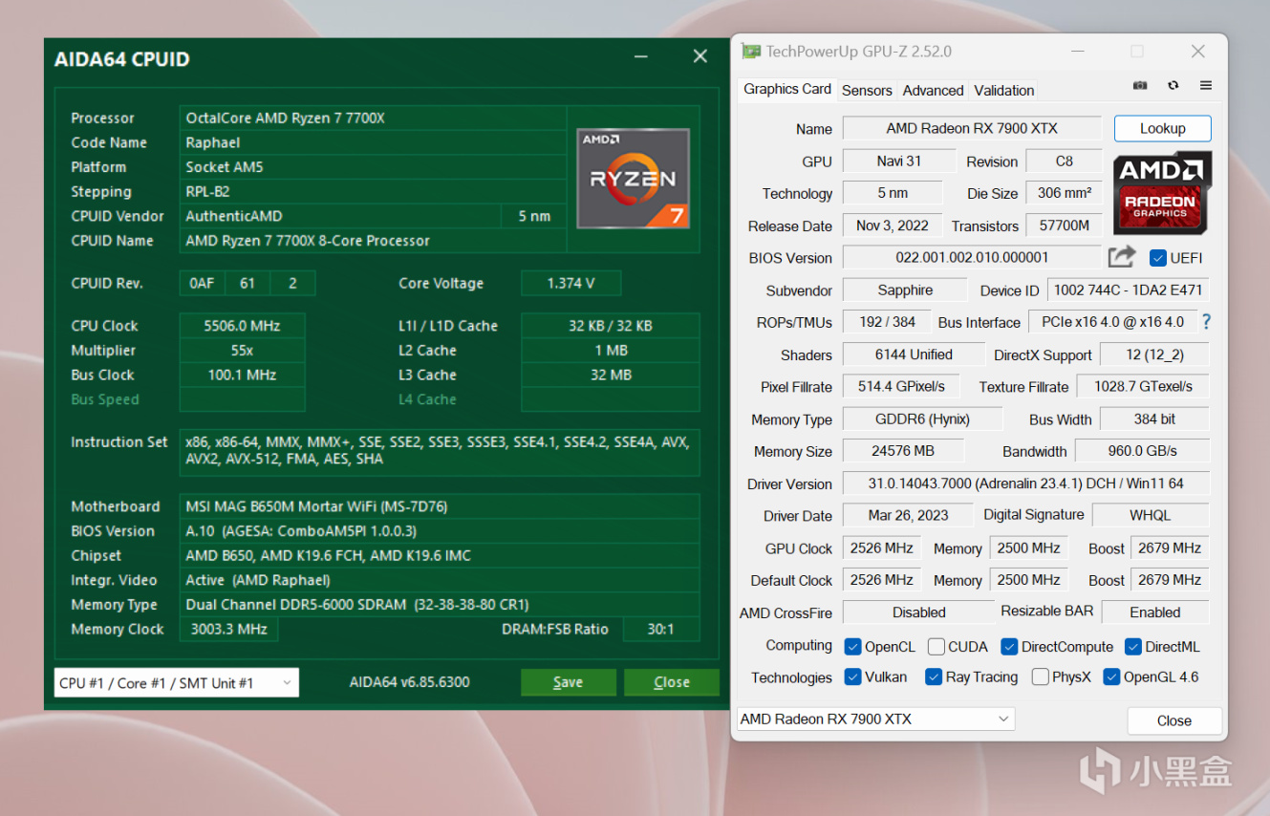Click the Digital Signature WHQL field
This screenshot has height=816, width=1270.
(1151, 515)
